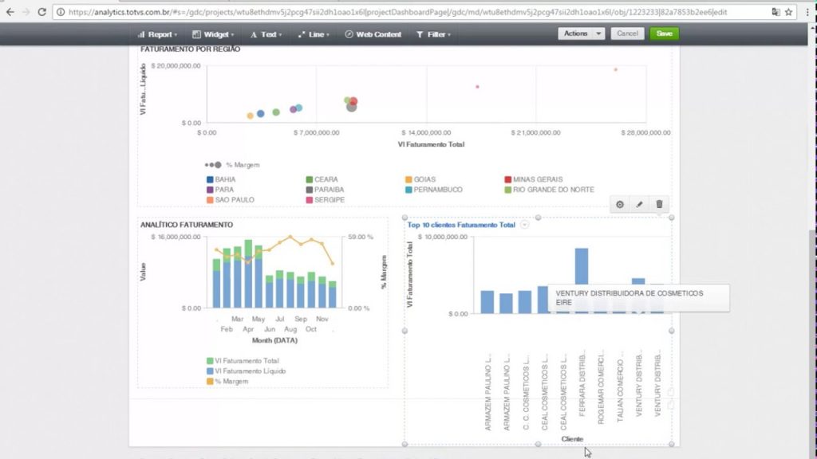Open widget settings gear icon
The width and height of the screenshot is (817, 459).
620,204
